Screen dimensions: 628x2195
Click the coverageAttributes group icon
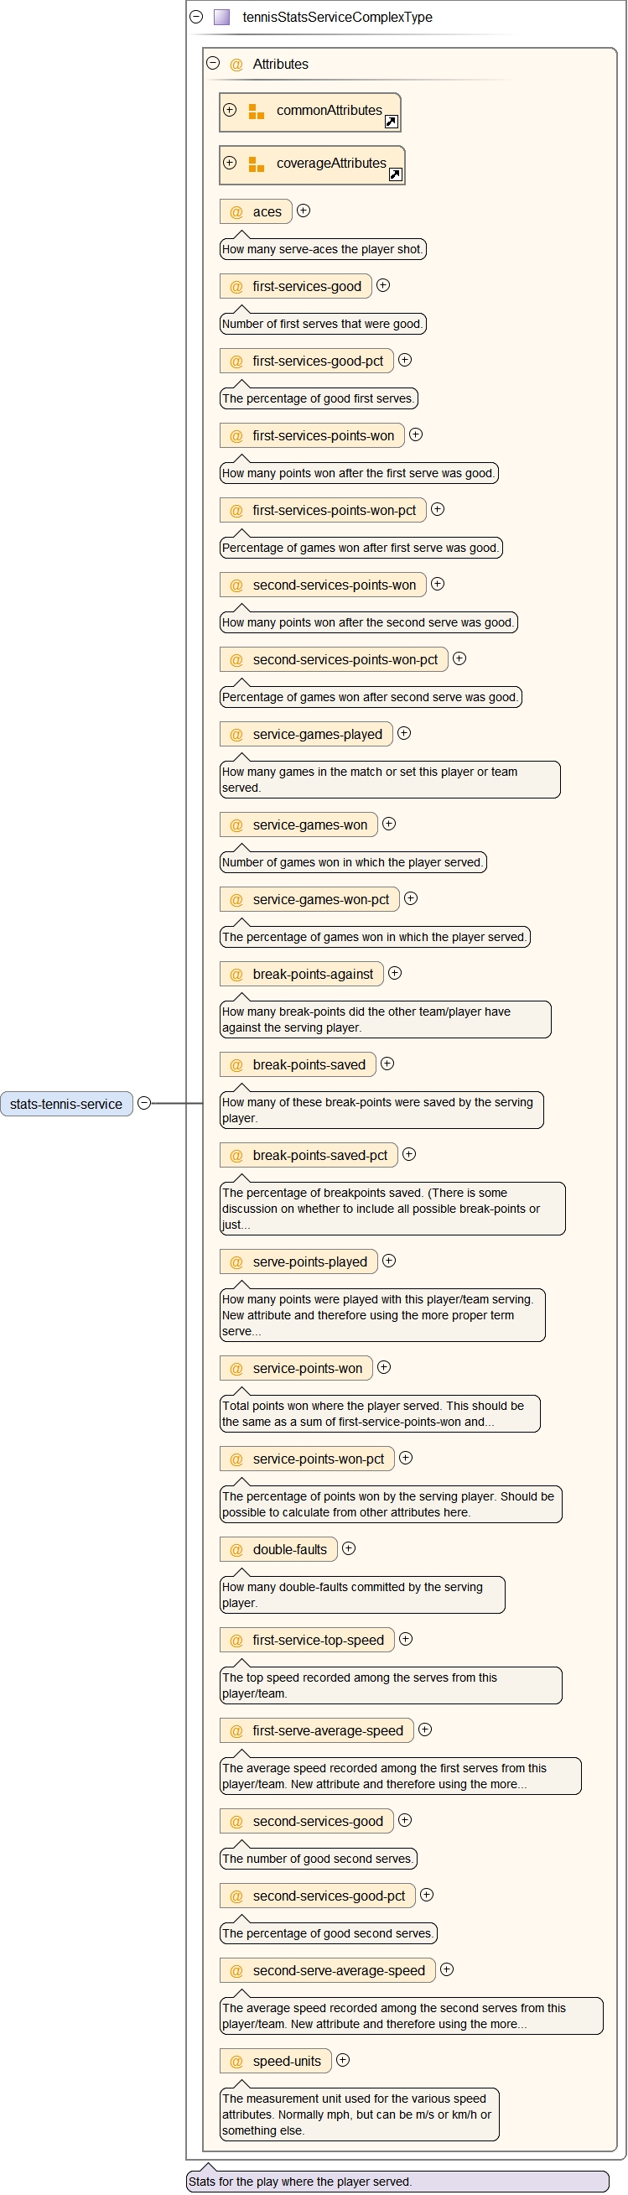point(256,164)
